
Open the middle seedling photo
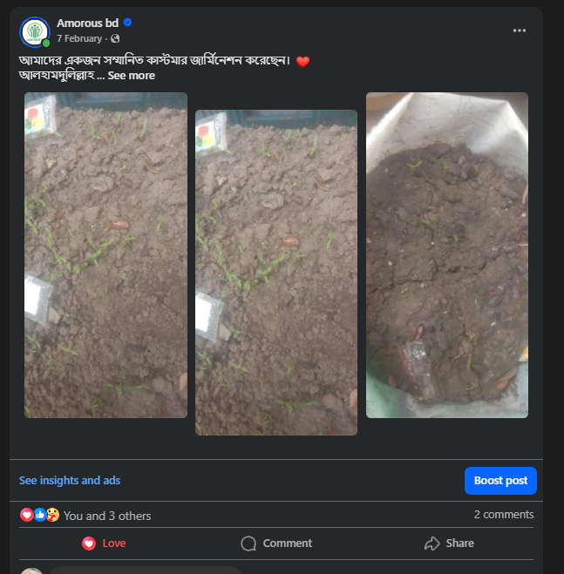[276, 273]
